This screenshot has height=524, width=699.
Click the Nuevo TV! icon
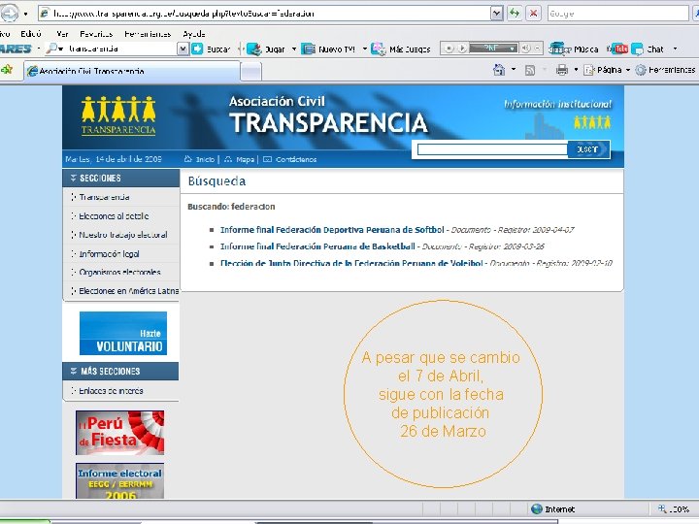click(308, 49)
